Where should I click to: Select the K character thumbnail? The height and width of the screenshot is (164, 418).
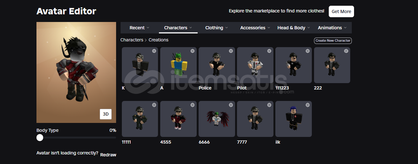(x=140, y=65)
